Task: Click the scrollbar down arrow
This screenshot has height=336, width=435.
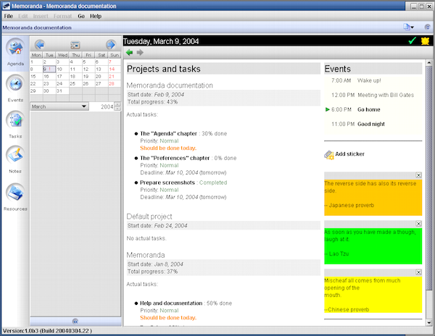Action: [429, 322]
